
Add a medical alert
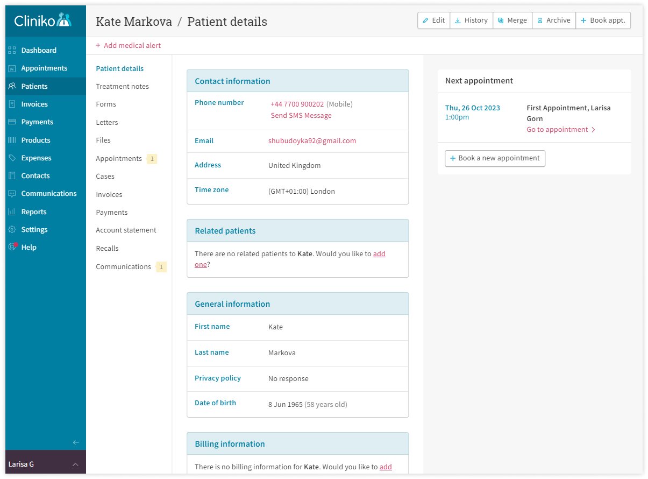tap(129, 46)
